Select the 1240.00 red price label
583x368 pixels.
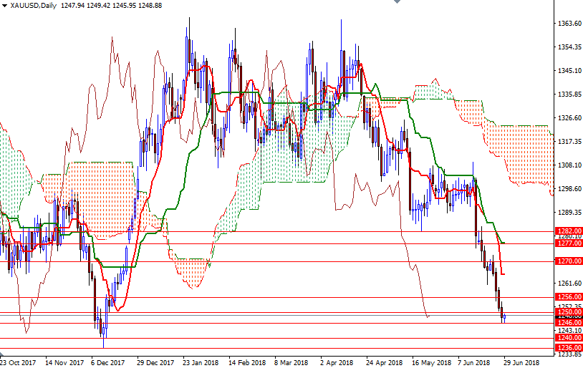tap(569, 338)
